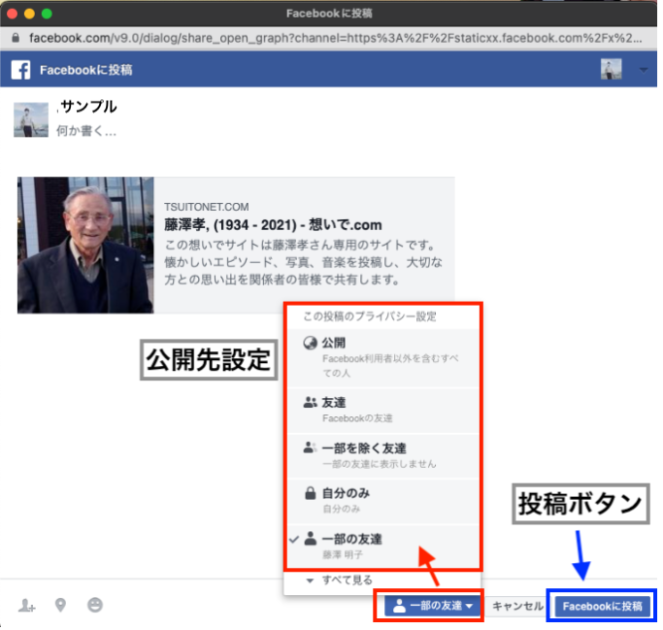663x630 pixels.
Task: Click the link description starting この想いでサイト
Action: pyautogui.click(x=303, y=262)
